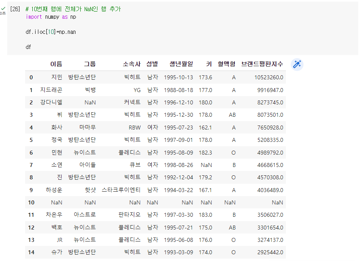Click the 이름 column header
Screen dimensions: 359x261
click(56, 64)
